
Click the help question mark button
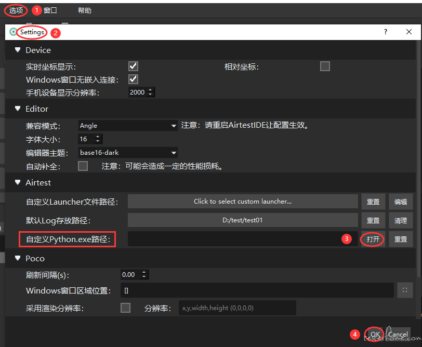386,32
